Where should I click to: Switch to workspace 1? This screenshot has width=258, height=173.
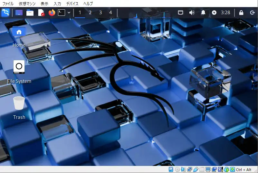pos(80,13)
